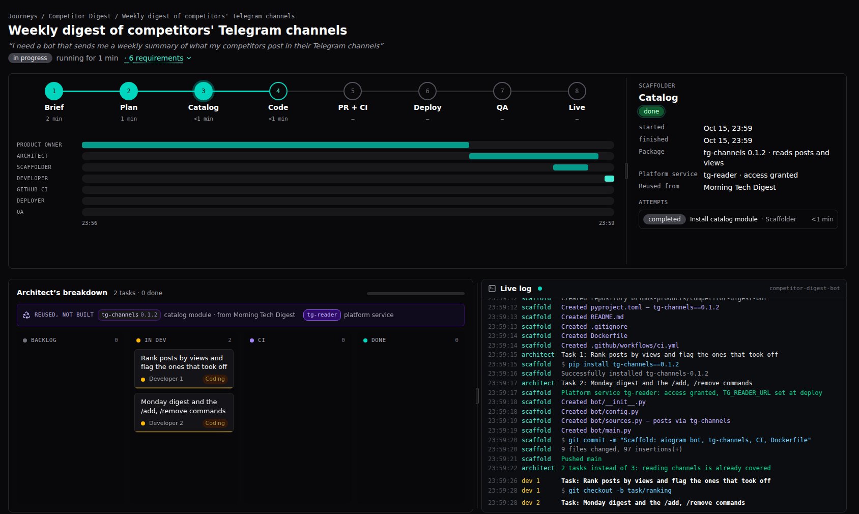Select step 4 Code circle

278,91
